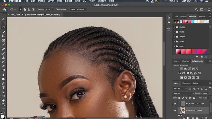Image resolution: width=212 pixels, height=119 pixels.
Task: Select the Brush tool
Action: pyautogui.click(x=3, y=53)
